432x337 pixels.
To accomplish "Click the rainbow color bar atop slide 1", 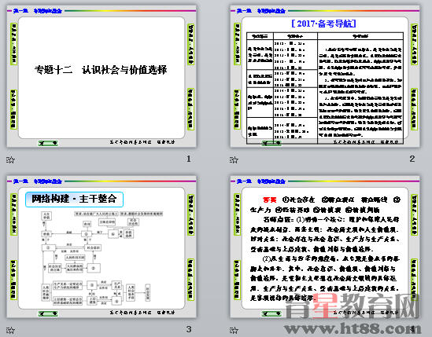I will pos(130,11).
